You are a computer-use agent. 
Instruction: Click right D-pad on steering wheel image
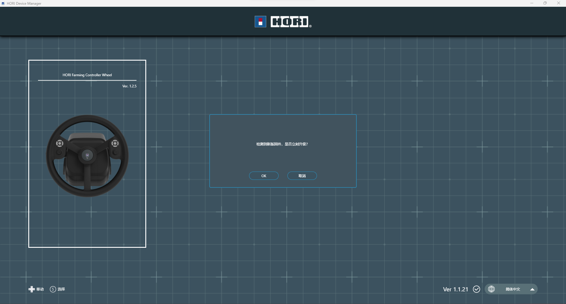point(115,143)
